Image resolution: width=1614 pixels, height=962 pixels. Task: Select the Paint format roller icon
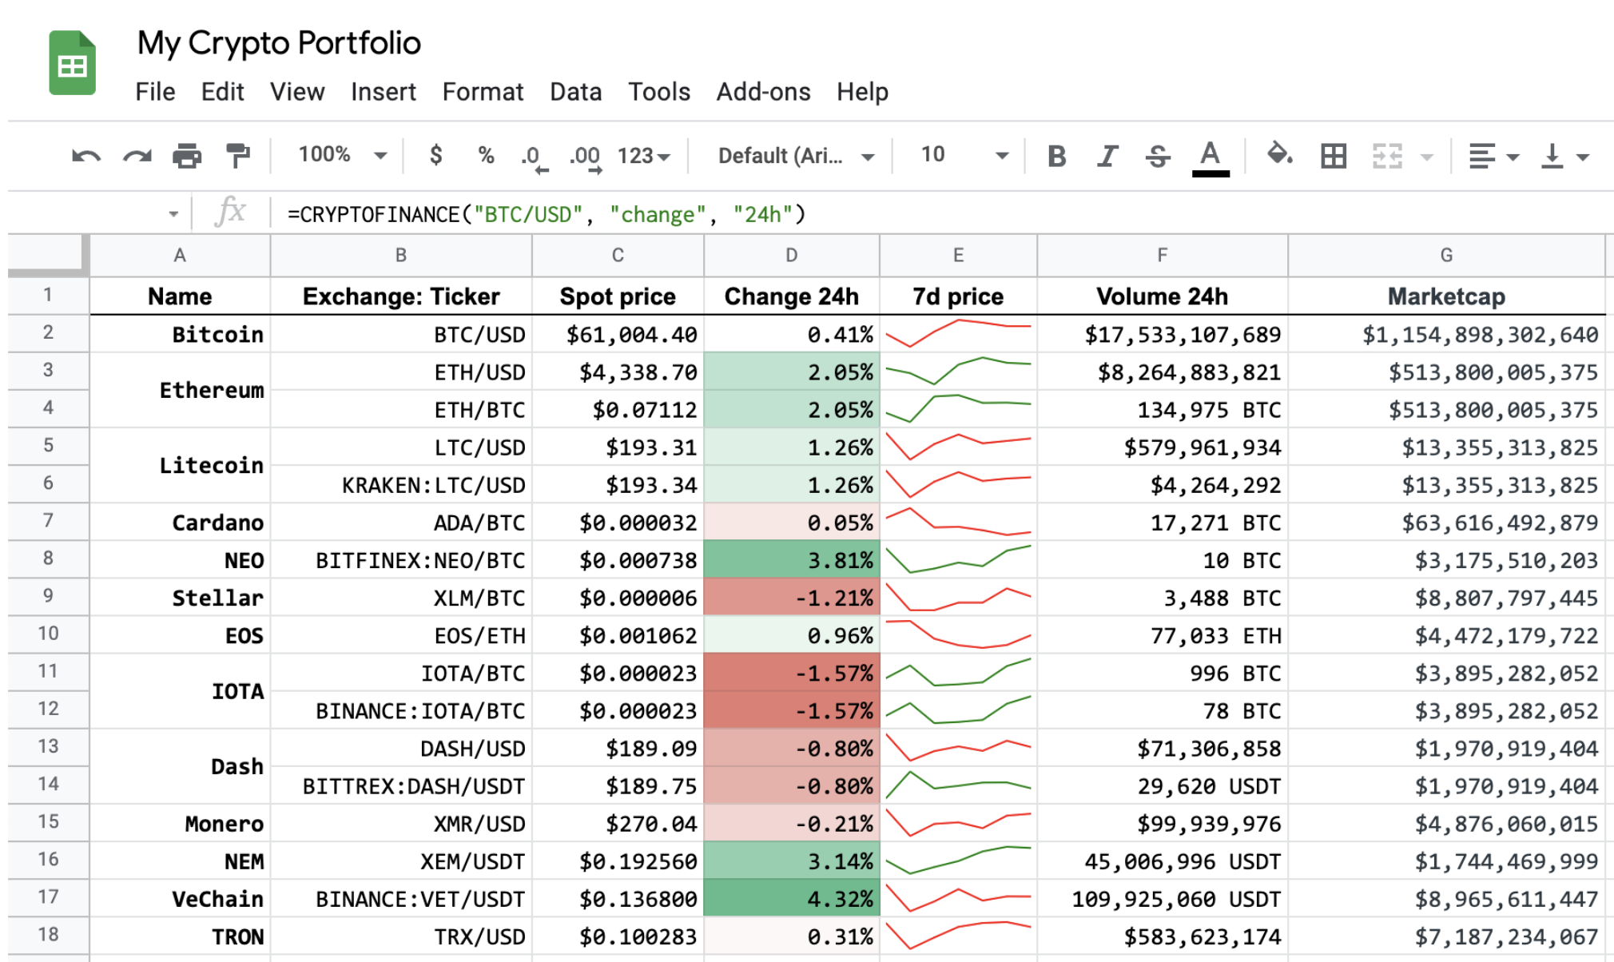(x=237, y=156)
